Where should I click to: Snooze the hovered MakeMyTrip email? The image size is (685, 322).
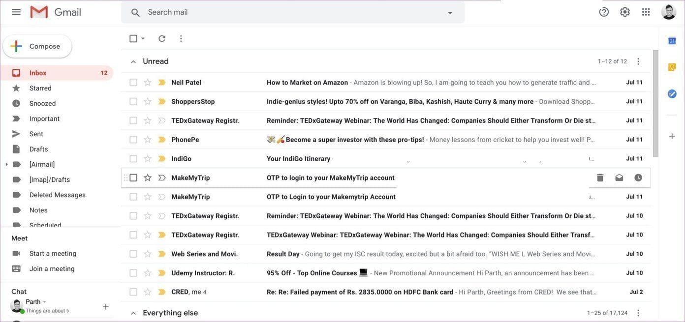click(x=638, y=177)
